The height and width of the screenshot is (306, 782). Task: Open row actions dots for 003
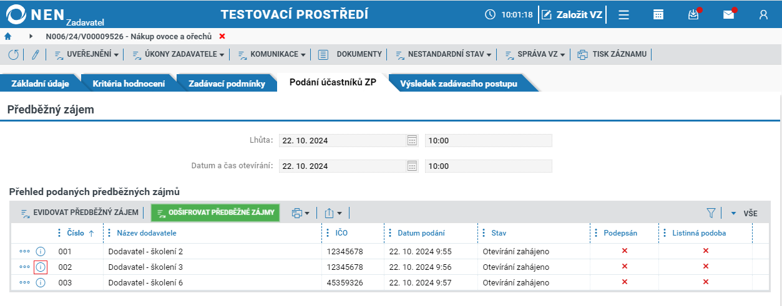(x=24, y=282)
